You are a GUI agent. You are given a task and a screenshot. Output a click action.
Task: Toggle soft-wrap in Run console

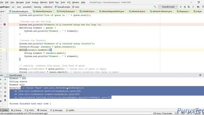point(5,88)
